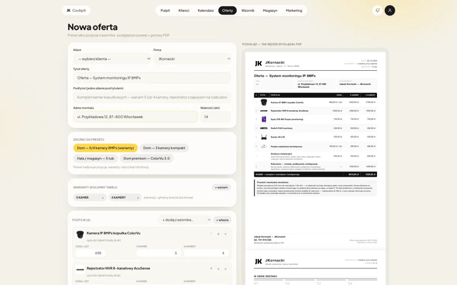
Task: Open the Klienci tab
Action: pos(184,11)
